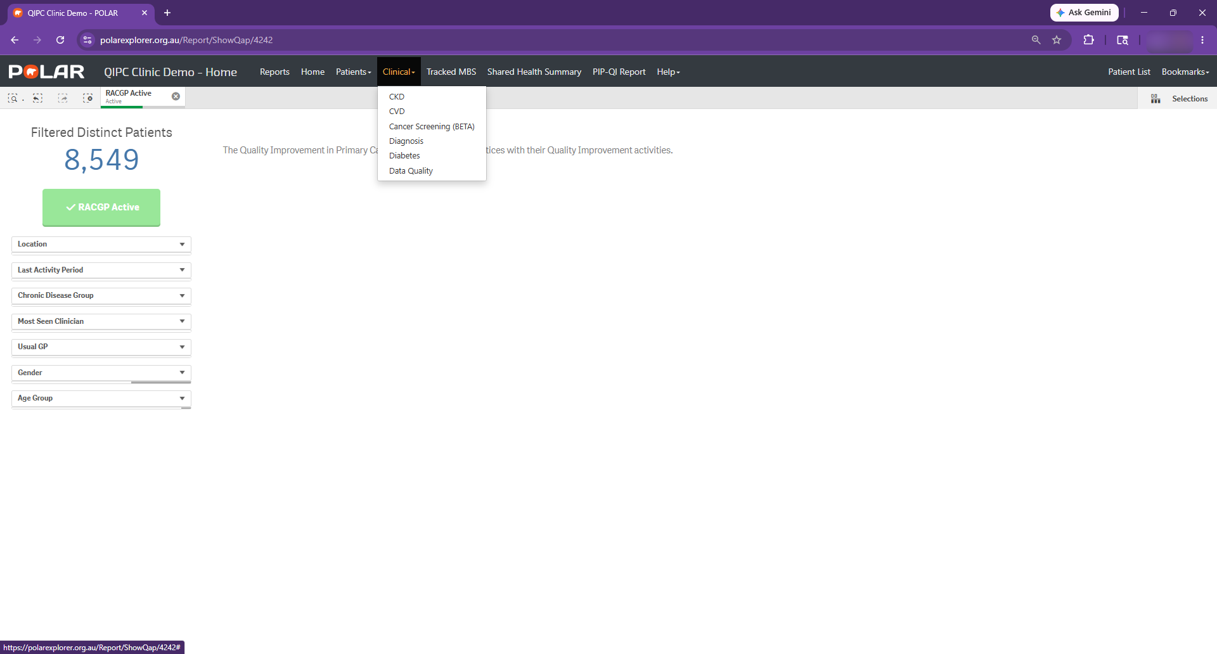
Task: Go to Home in navigation bar
Action: coord(312,72)
